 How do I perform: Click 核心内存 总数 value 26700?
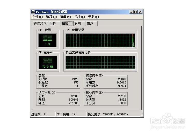pyautogui.click(x=122, y=96)
